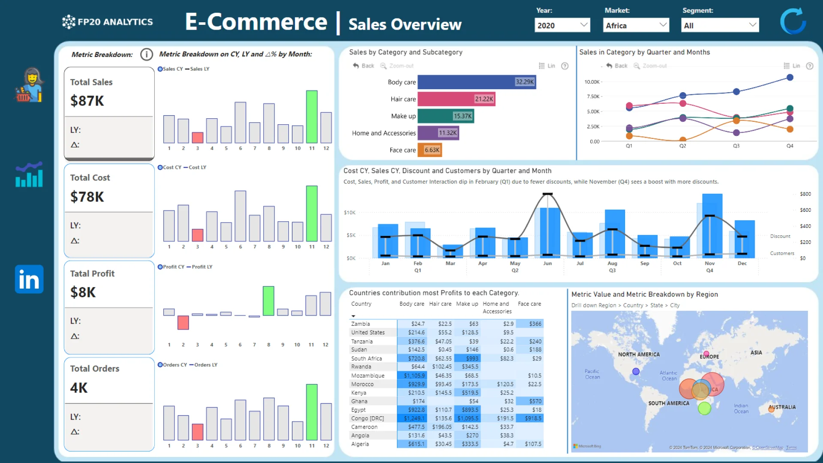
Task: Click the Nov bar in Cost CY chart
Action: point(712,225)
